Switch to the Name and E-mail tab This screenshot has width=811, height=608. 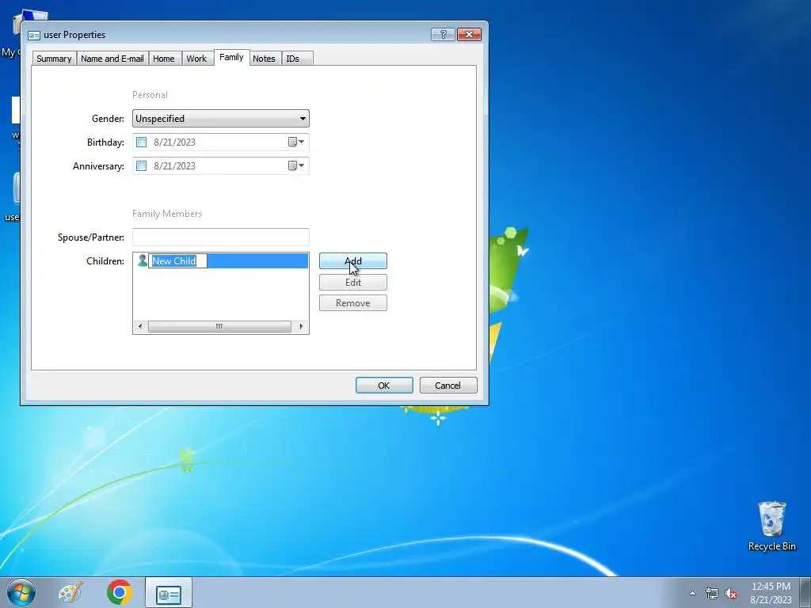tap(112, 59)
